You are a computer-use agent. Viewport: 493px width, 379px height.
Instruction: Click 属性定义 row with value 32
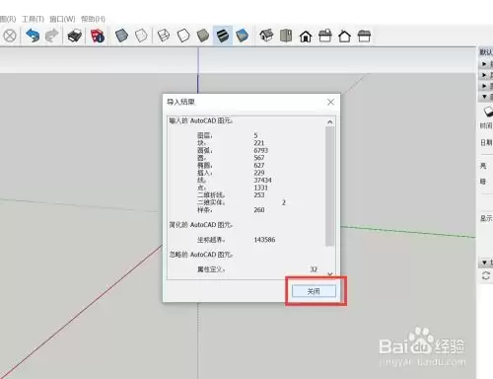(x=257, y=269)
